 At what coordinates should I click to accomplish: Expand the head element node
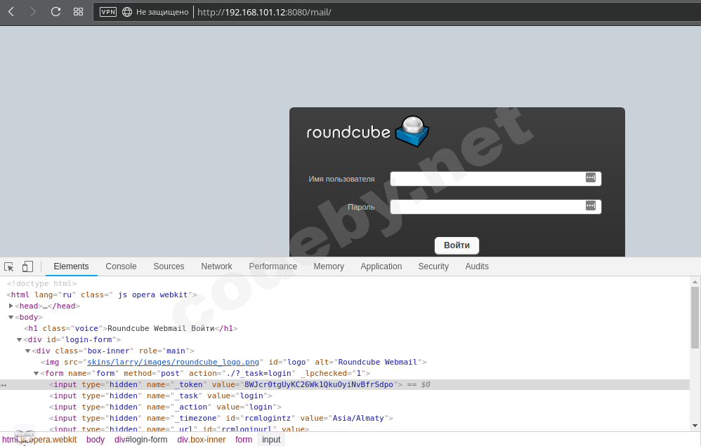pyautogui.click(x=11, y=306)
